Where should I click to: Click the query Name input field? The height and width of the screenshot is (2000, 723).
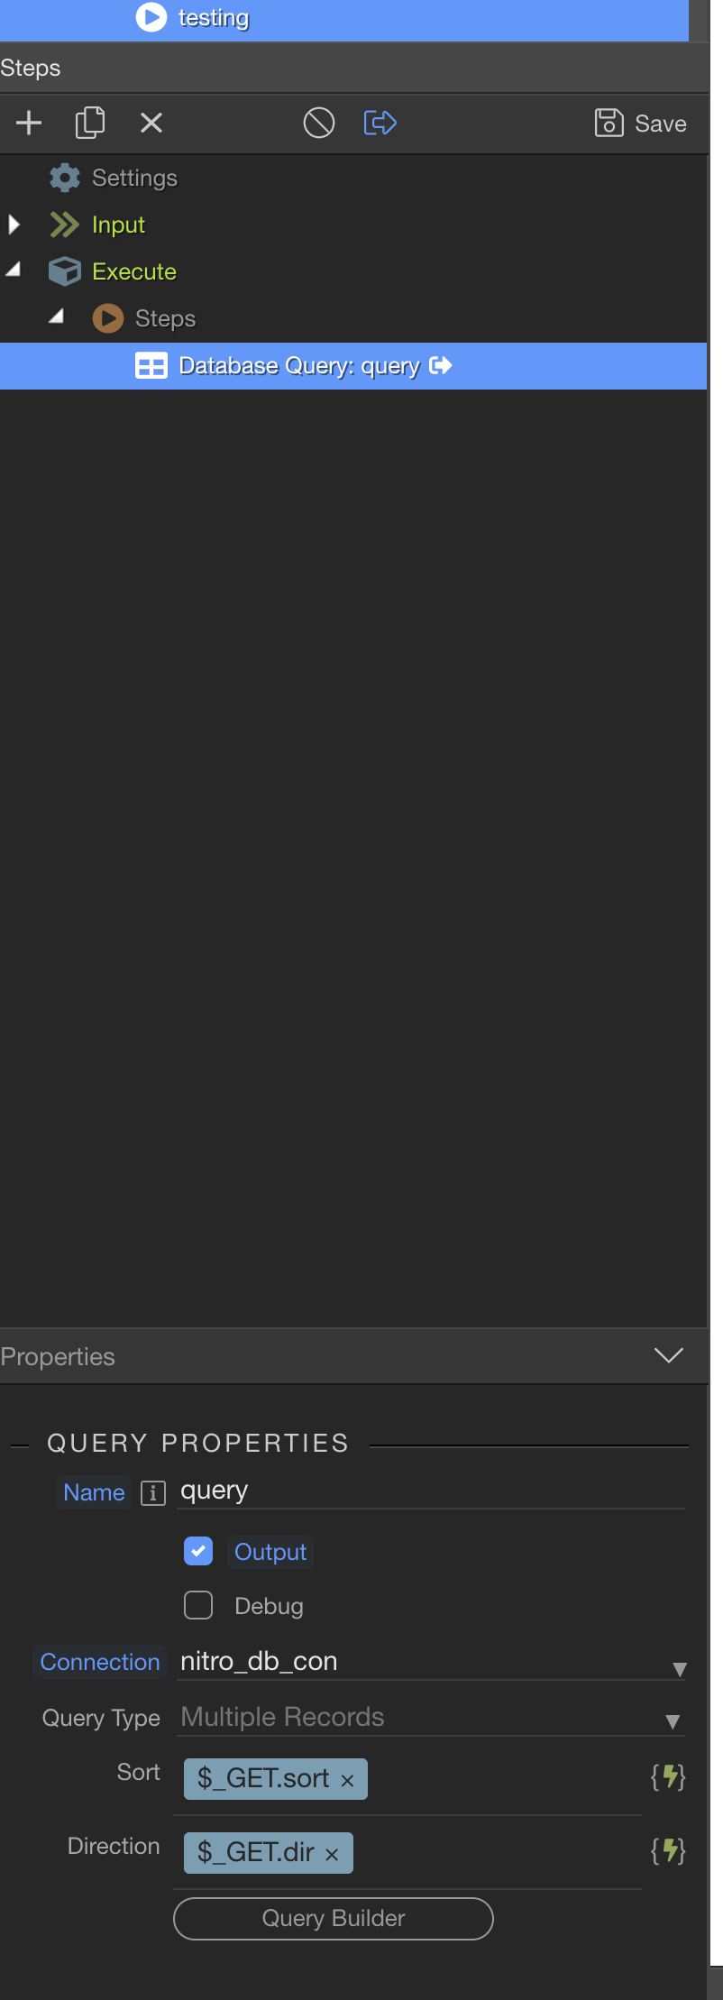[x=431, y=1491]
